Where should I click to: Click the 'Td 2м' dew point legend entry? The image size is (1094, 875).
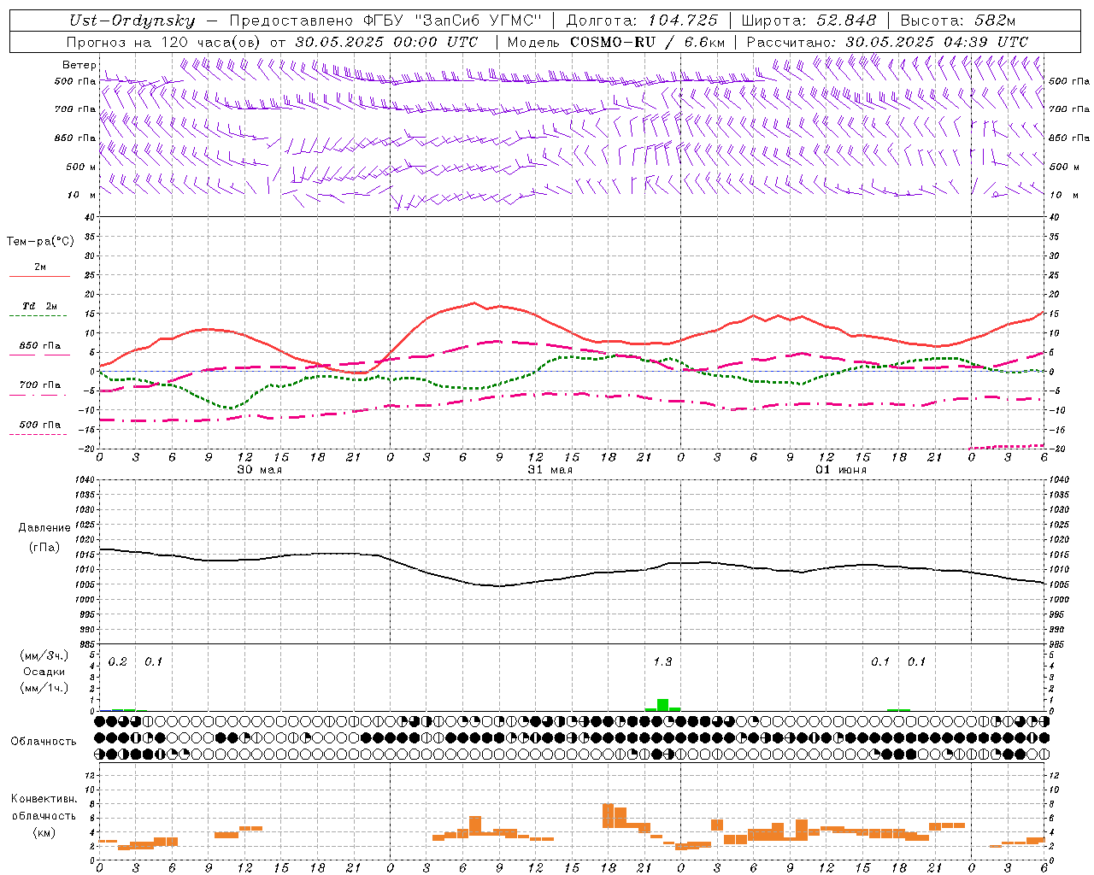pyautogui.click(x=40, y=306)
